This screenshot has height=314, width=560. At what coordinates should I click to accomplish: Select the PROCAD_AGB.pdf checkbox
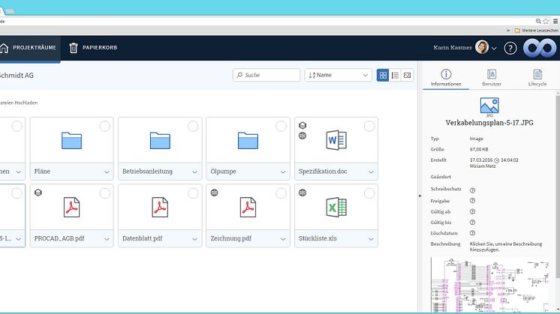point(104,193)
